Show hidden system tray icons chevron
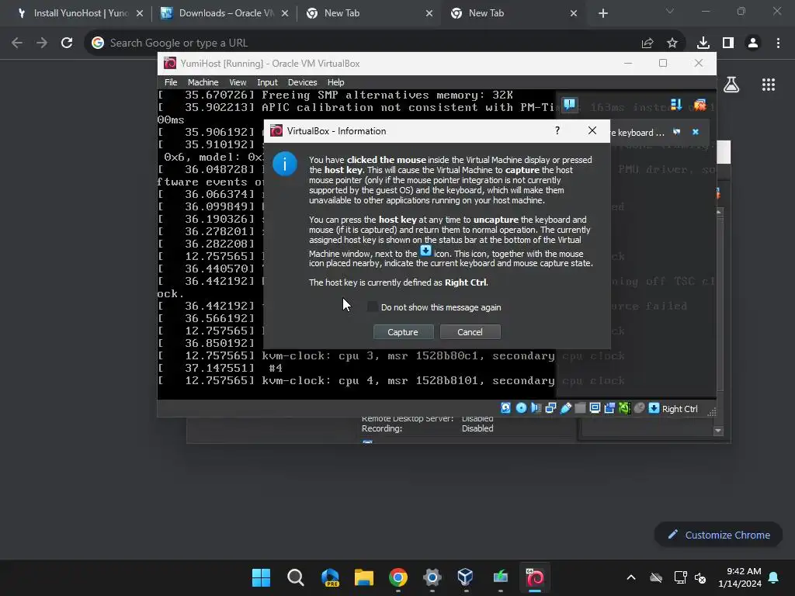Image resolution: width=795 pixels, height=596 pixels. [x=631, y=577]
